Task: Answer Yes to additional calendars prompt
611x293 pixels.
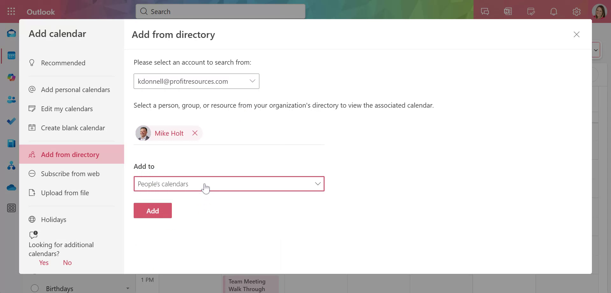Action: [x=44, y=262]
